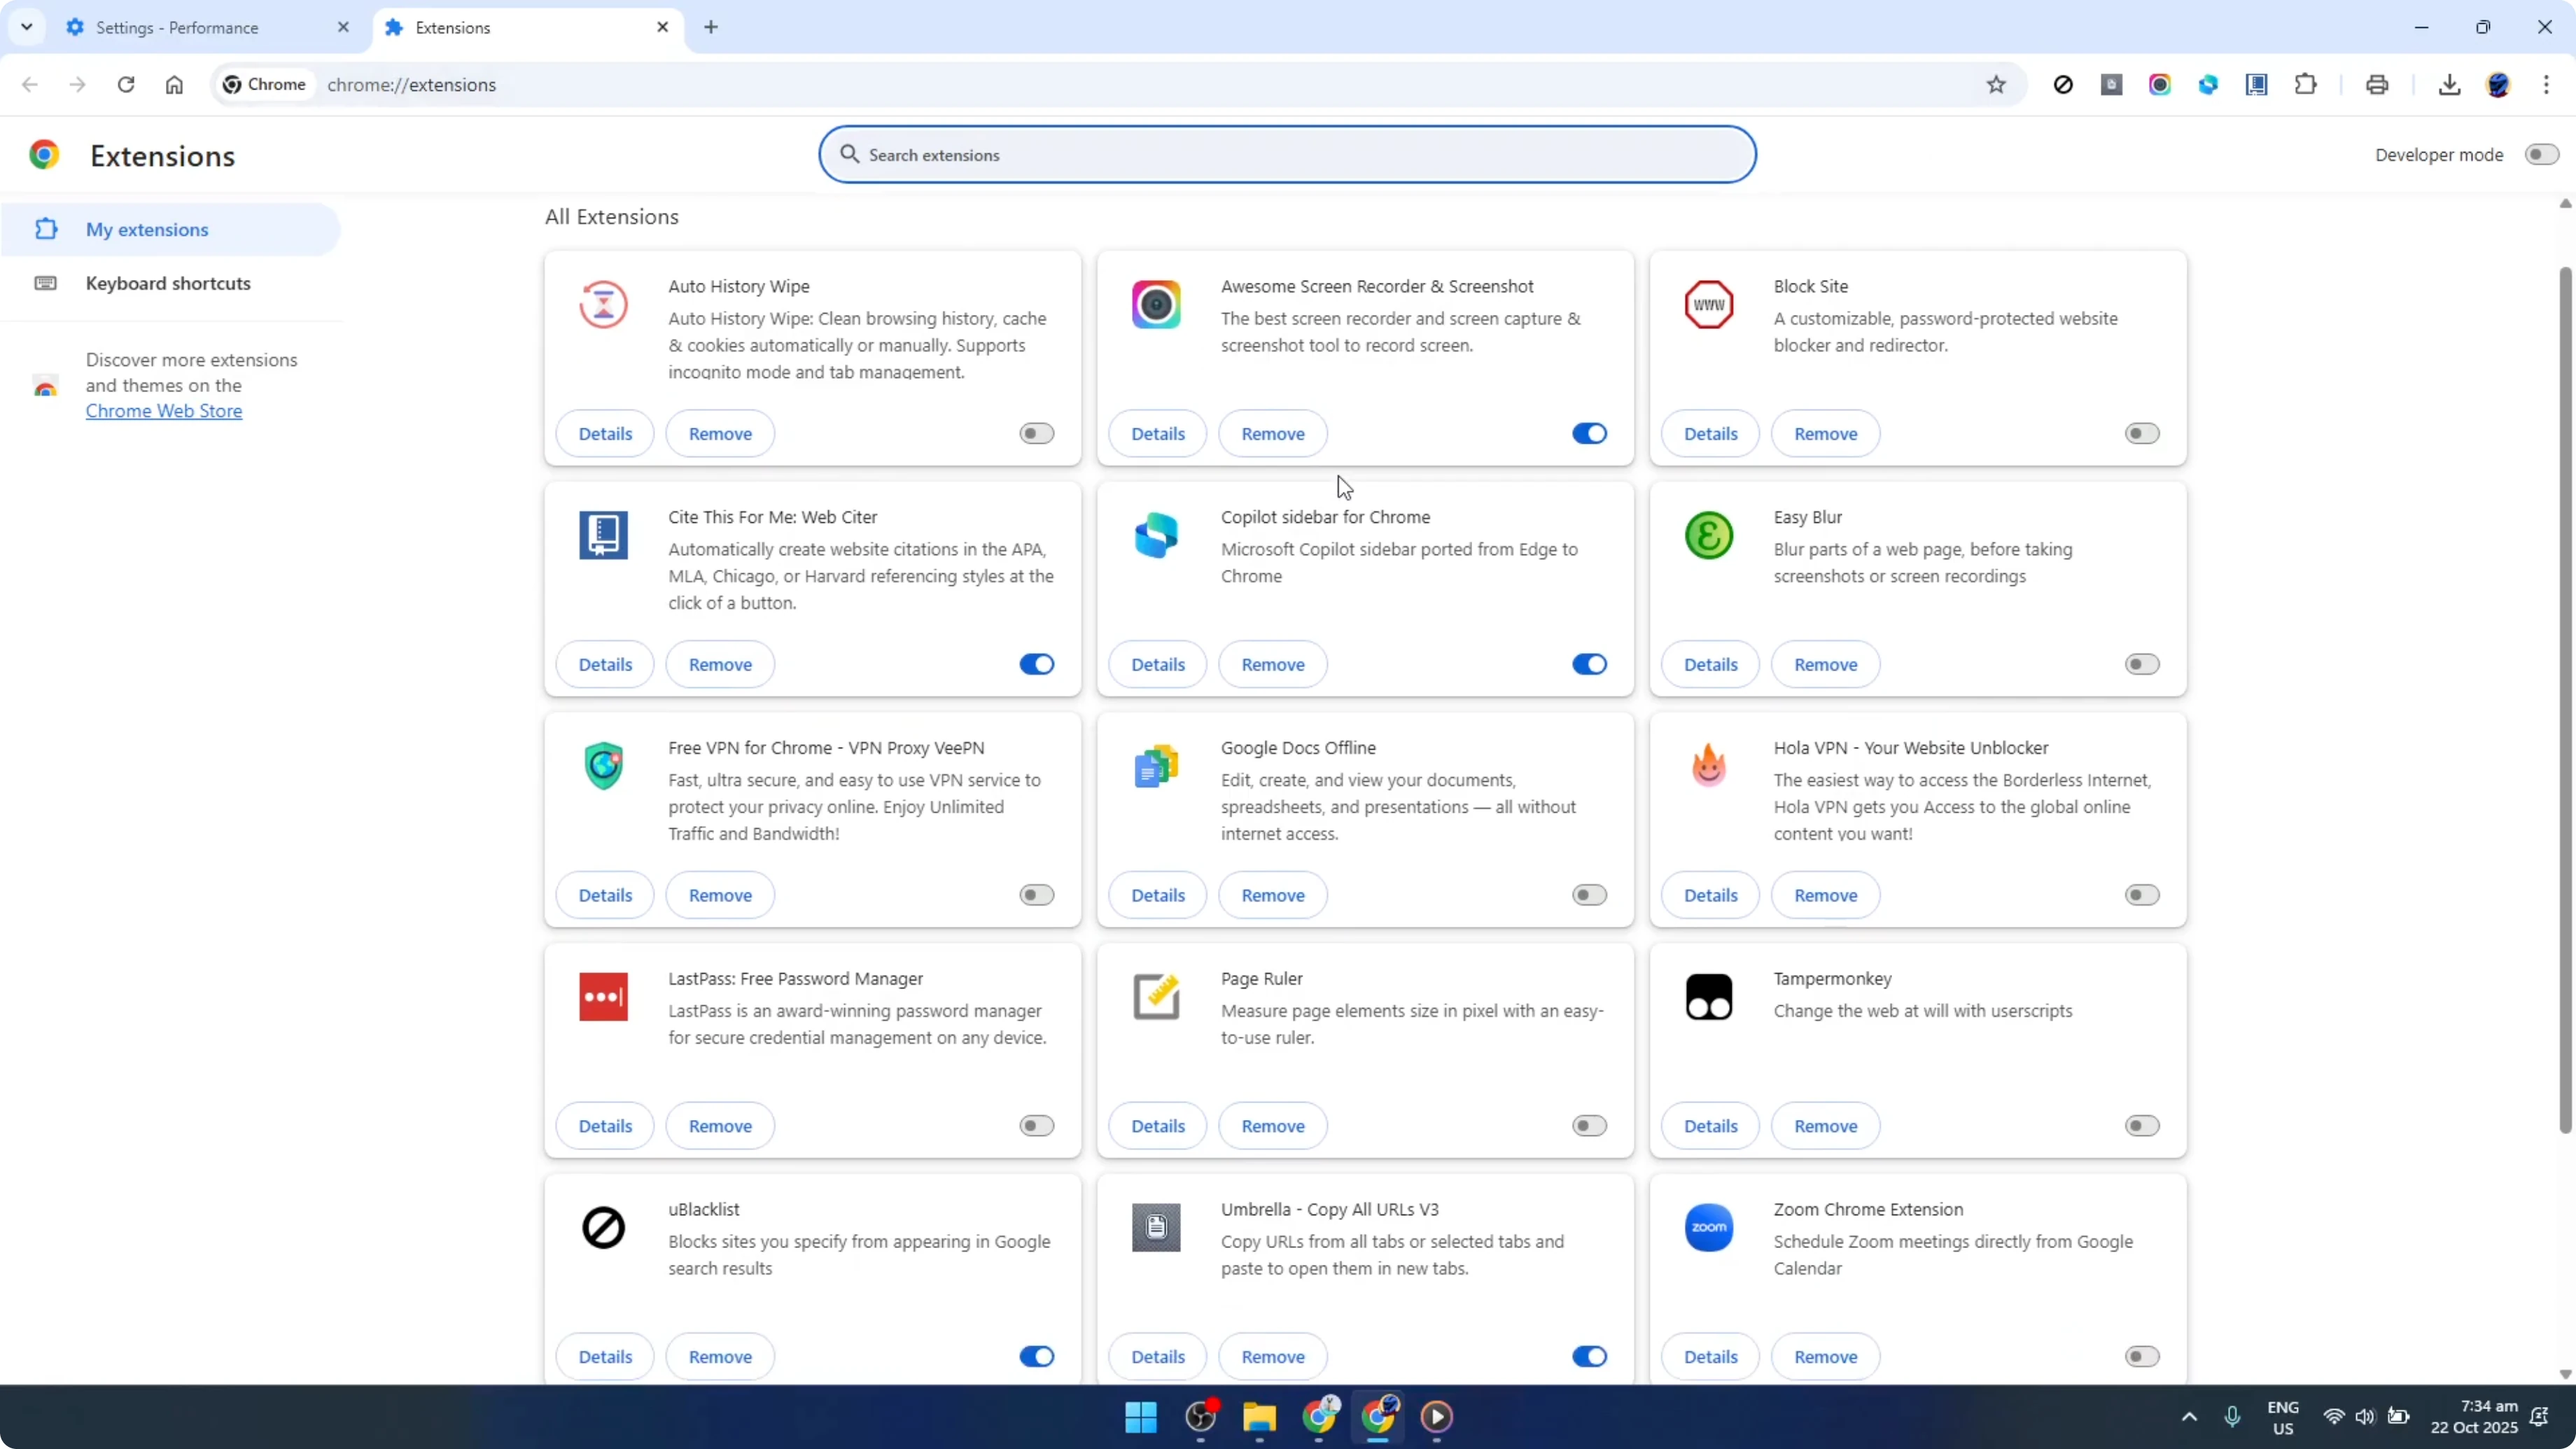Disable Awesome Screen Recorder & Screenshot
The width and height of the screenshot is (2576, 1449).
point(1589,433)
